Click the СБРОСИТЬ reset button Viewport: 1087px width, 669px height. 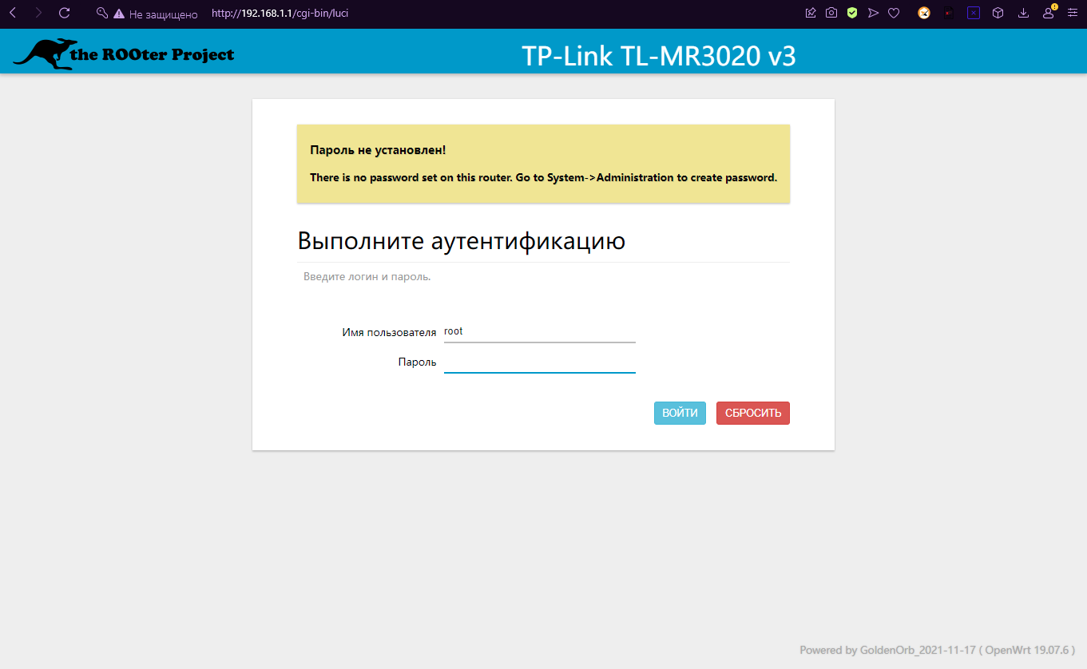click(x=753, y=414)
